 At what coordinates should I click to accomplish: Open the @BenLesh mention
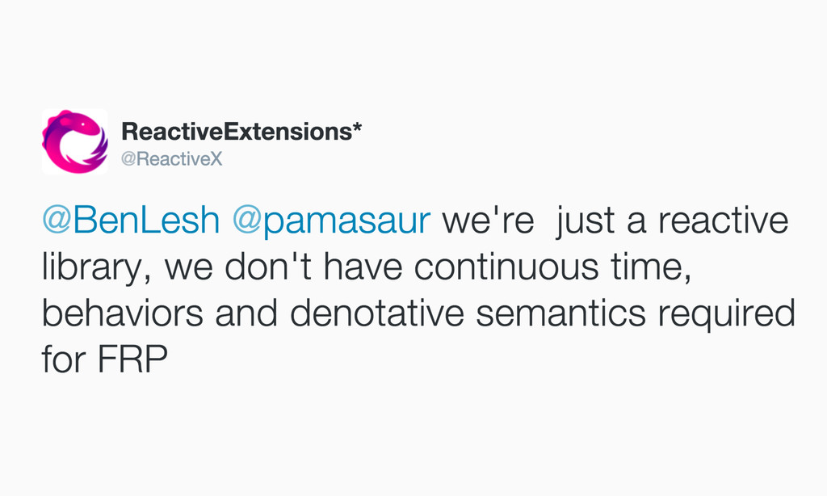click(x=131, y=220)
